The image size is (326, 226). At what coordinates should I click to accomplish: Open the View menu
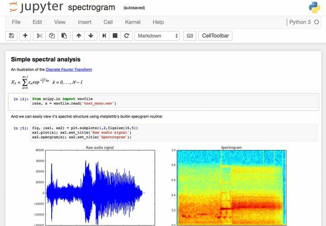coord(60,22)
